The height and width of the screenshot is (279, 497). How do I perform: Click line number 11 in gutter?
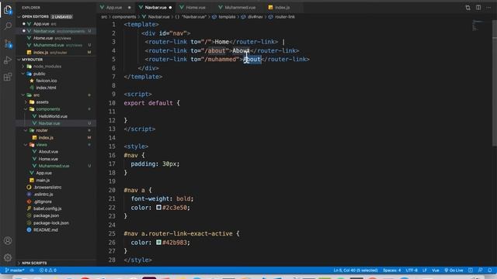pyautogui.click(x=112, y=112)
